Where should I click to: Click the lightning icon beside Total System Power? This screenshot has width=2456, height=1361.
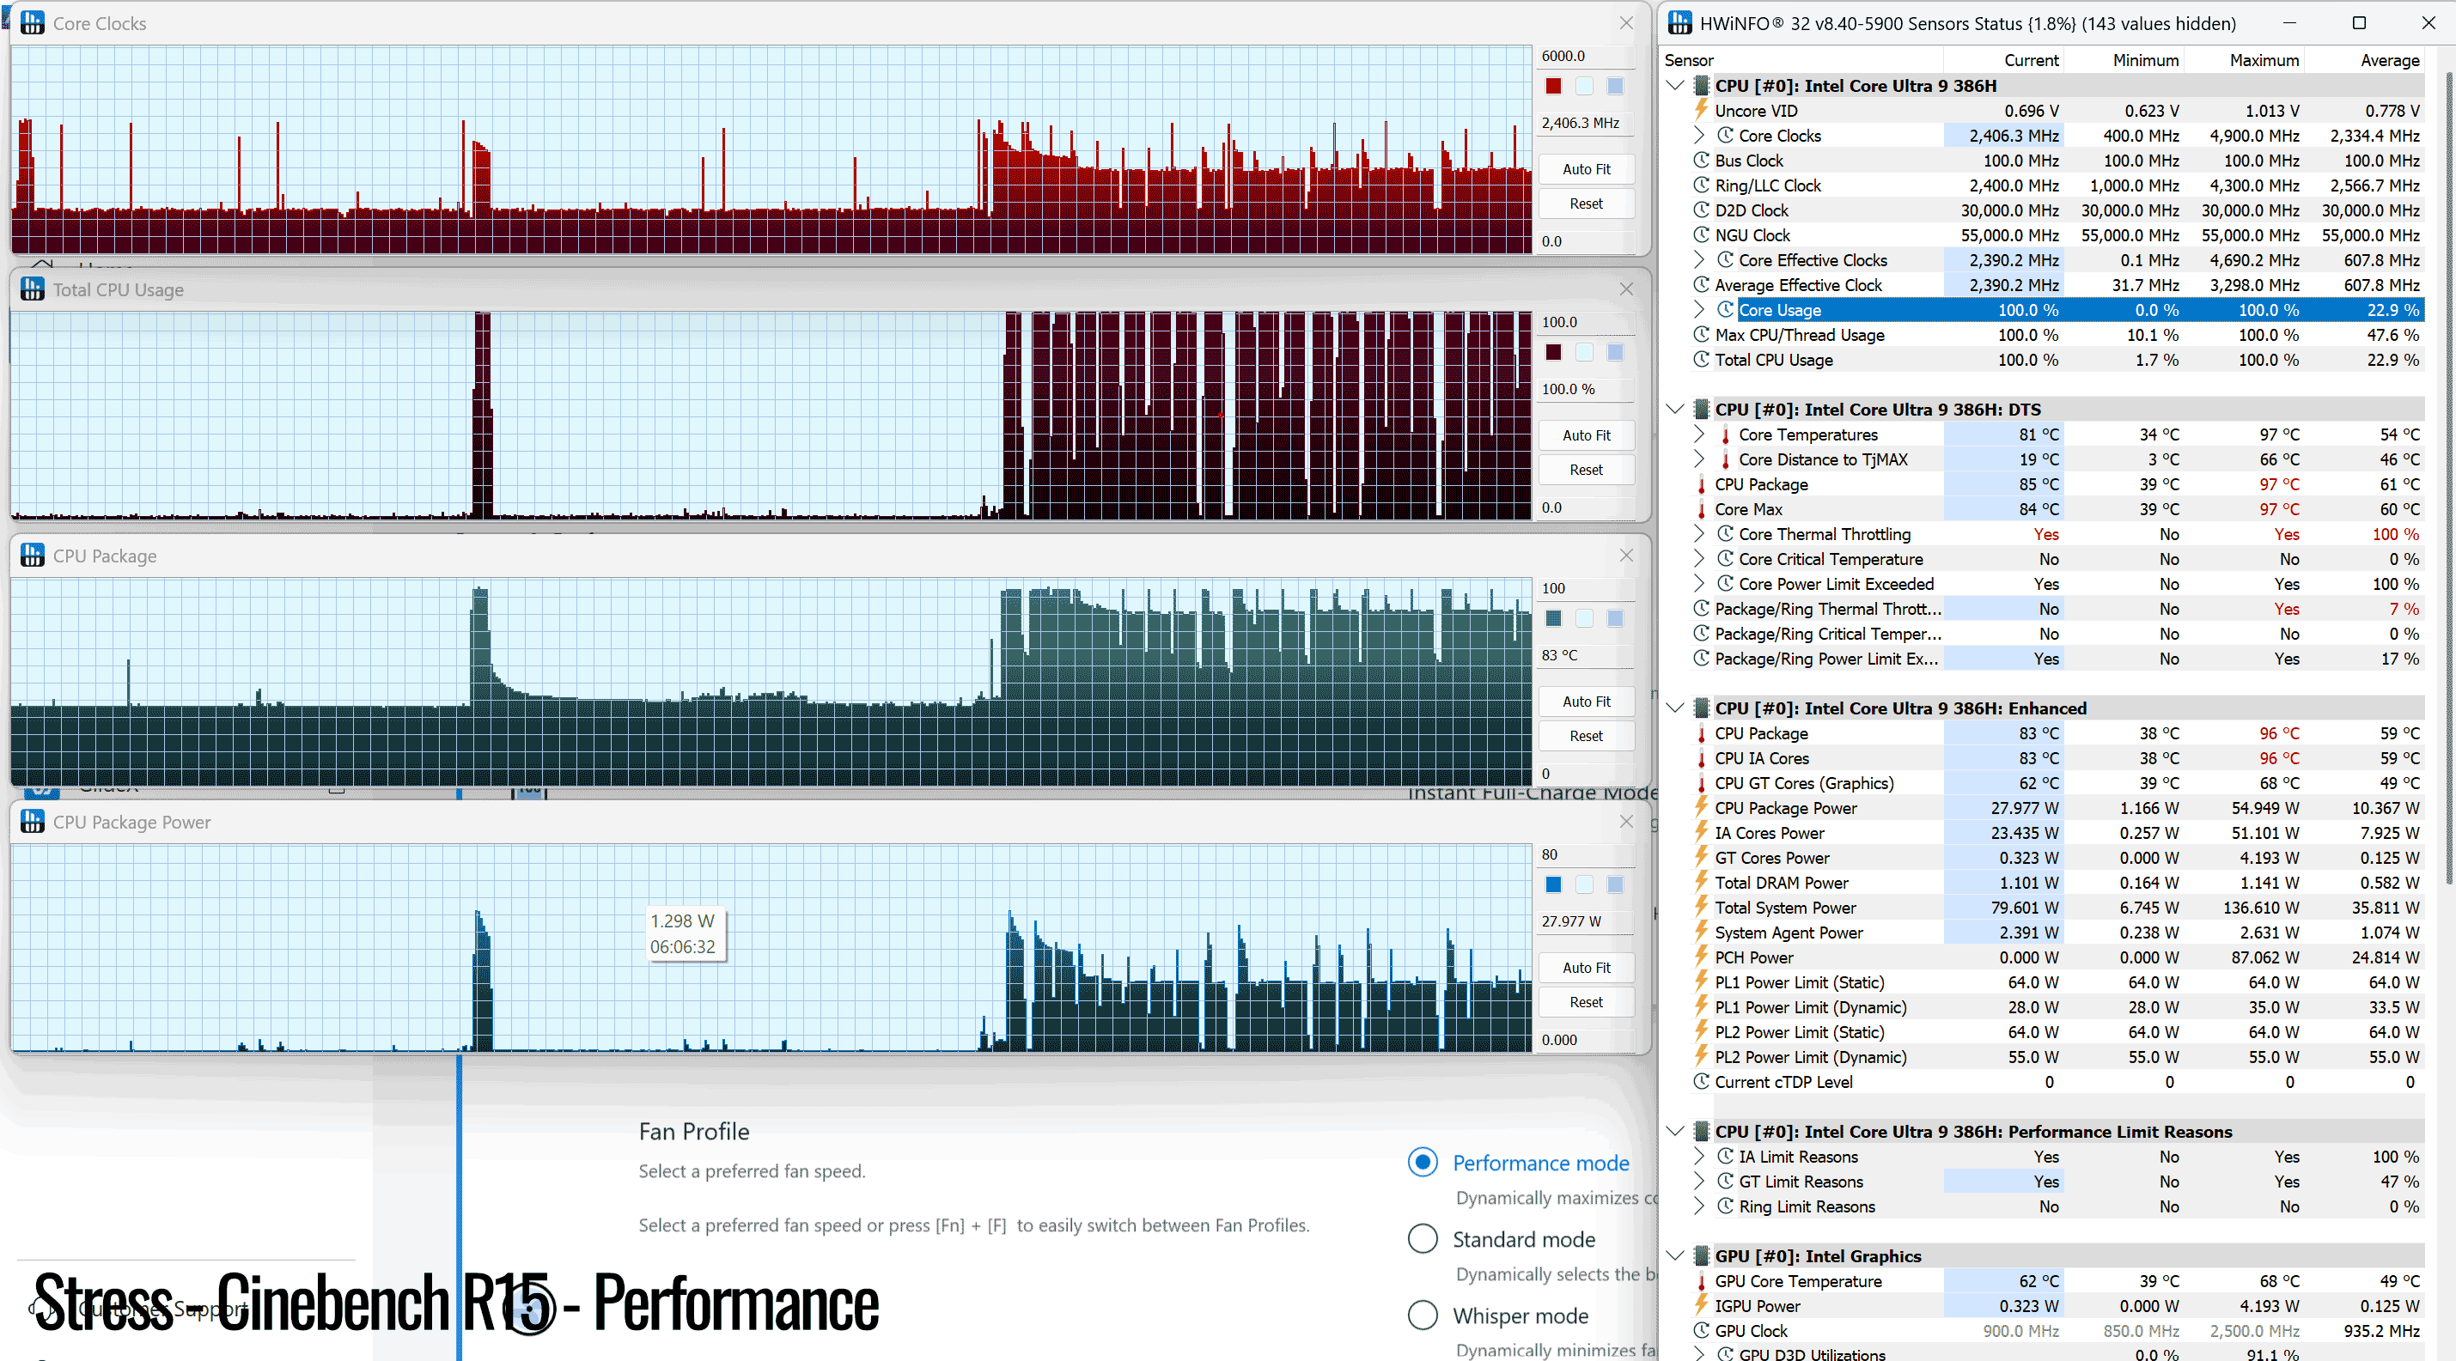tap(1701, 908)
